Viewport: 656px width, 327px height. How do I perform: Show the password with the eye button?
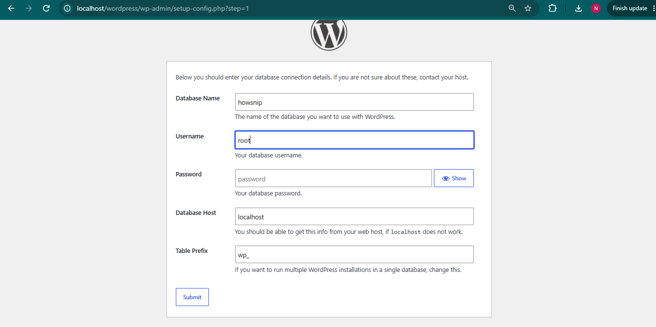click(454, 178)
